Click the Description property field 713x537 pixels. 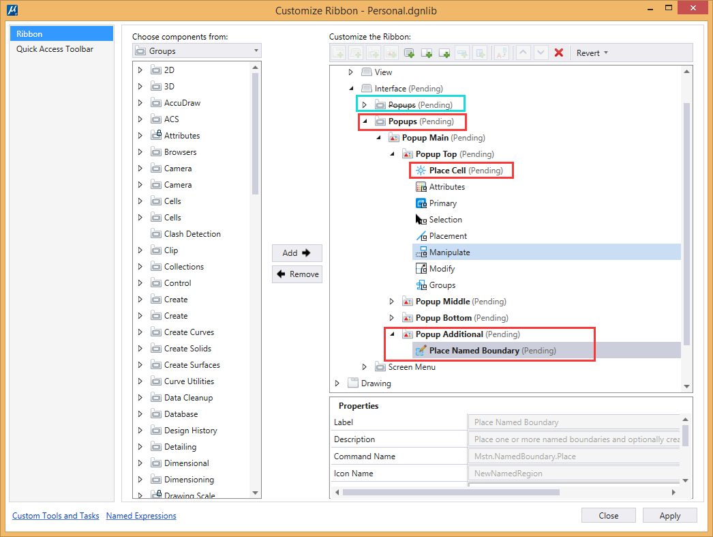click(x=574, y=439)
